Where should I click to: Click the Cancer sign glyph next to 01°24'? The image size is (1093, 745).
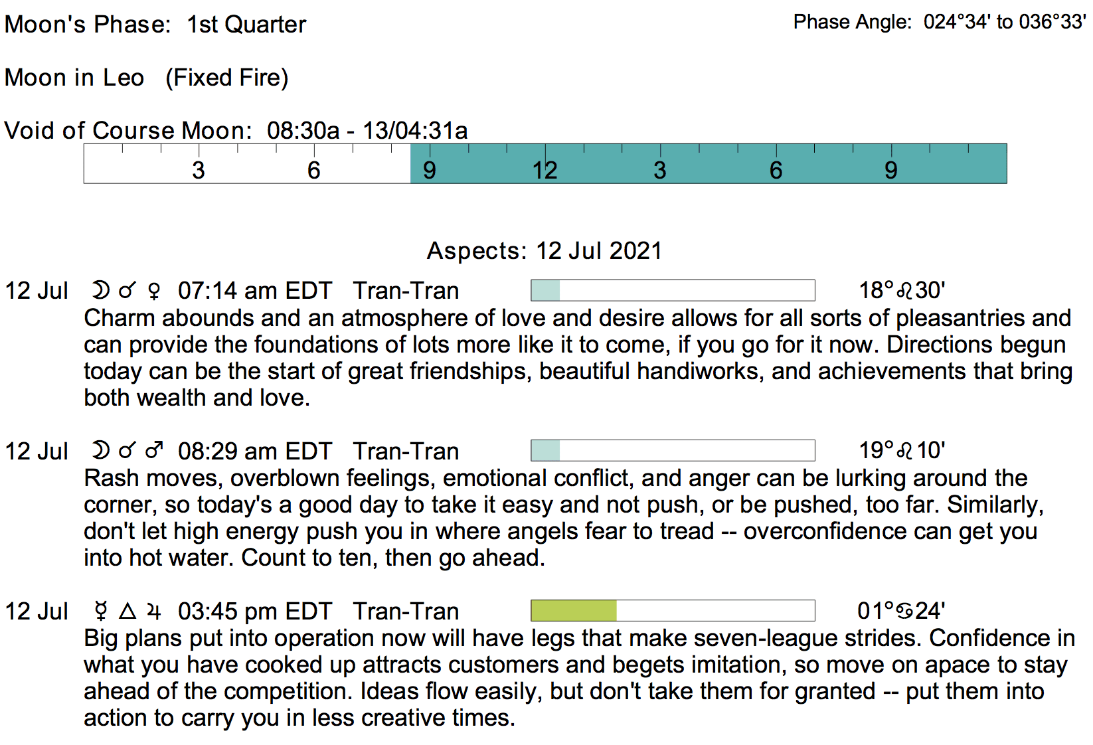pyautogui.click(x=904, y=612)
